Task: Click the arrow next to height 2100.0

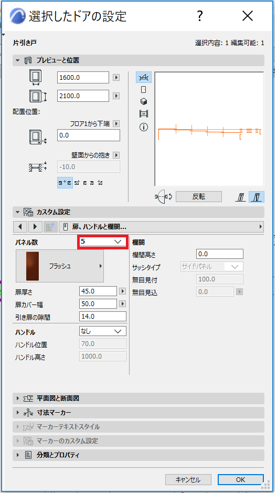Action: click(116, 96)
